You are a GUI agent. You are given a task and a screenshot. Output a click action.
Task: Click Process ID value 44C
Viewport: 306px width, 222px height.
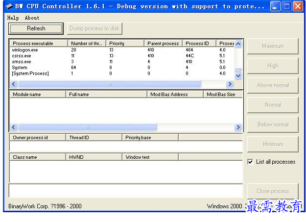click(189, 56)
